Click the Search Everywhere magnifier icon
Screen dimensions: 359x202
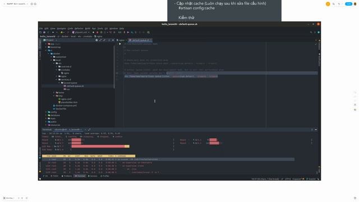[311, 33]
